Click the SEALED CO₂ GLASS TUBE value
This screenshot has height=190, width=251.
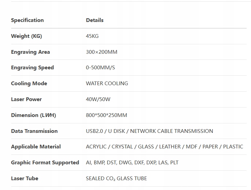pos(117,179)
